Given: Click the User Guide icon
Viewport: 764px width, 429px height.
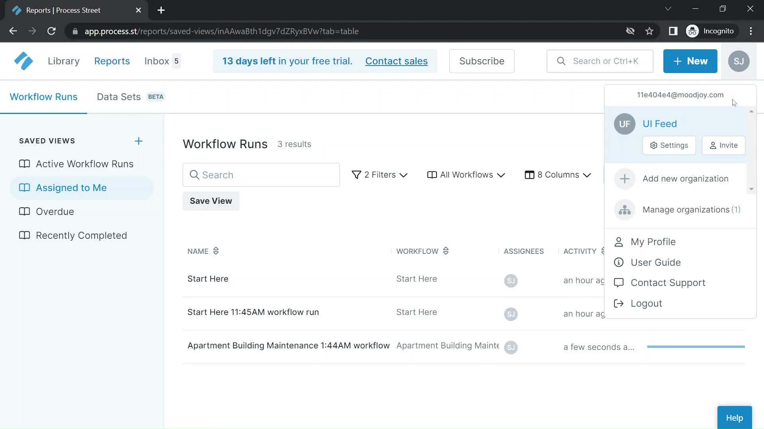Looking at the screenshot, I should tap(618, 262).
